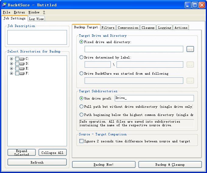Switch to the Compression tab
The image size is (207, 173).
click(x=128, y=28)
